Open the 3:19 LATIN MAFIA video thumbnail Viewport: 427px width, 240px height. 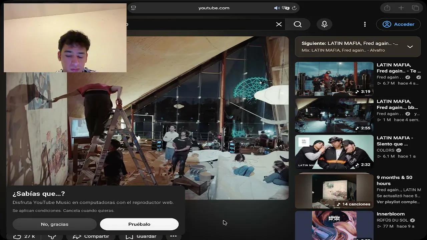tap(334, 79)
